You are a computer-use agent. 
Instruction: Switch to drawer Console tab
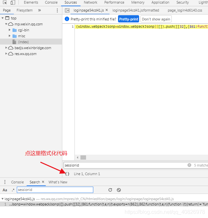click(17, 182)
